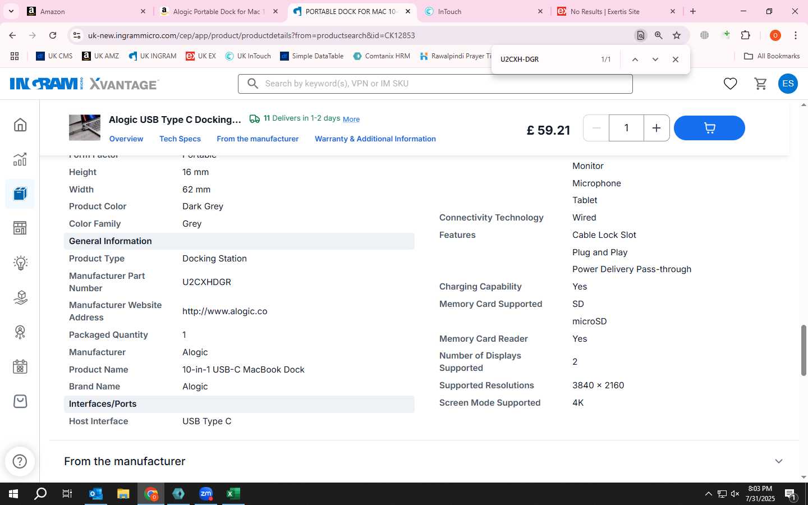The height and width of the screenshot is (505, 808).
Task: Switch to the InTouch browser tab
Action: coord(483,11)
